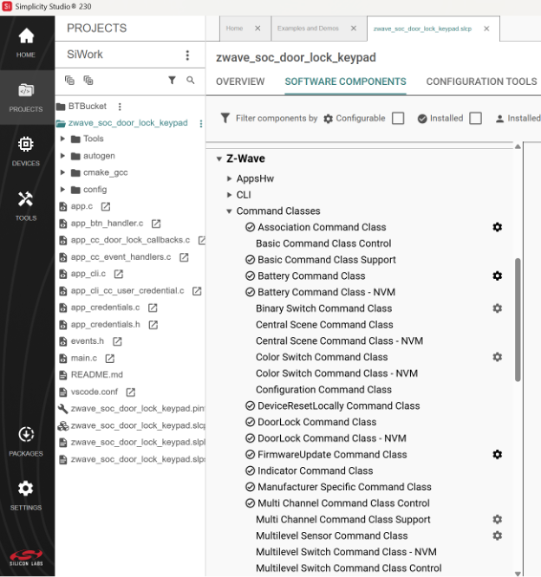The image size is (541, 577).
Task: Open app_btn_handler.c external editor icon
Action: [156, 224]
